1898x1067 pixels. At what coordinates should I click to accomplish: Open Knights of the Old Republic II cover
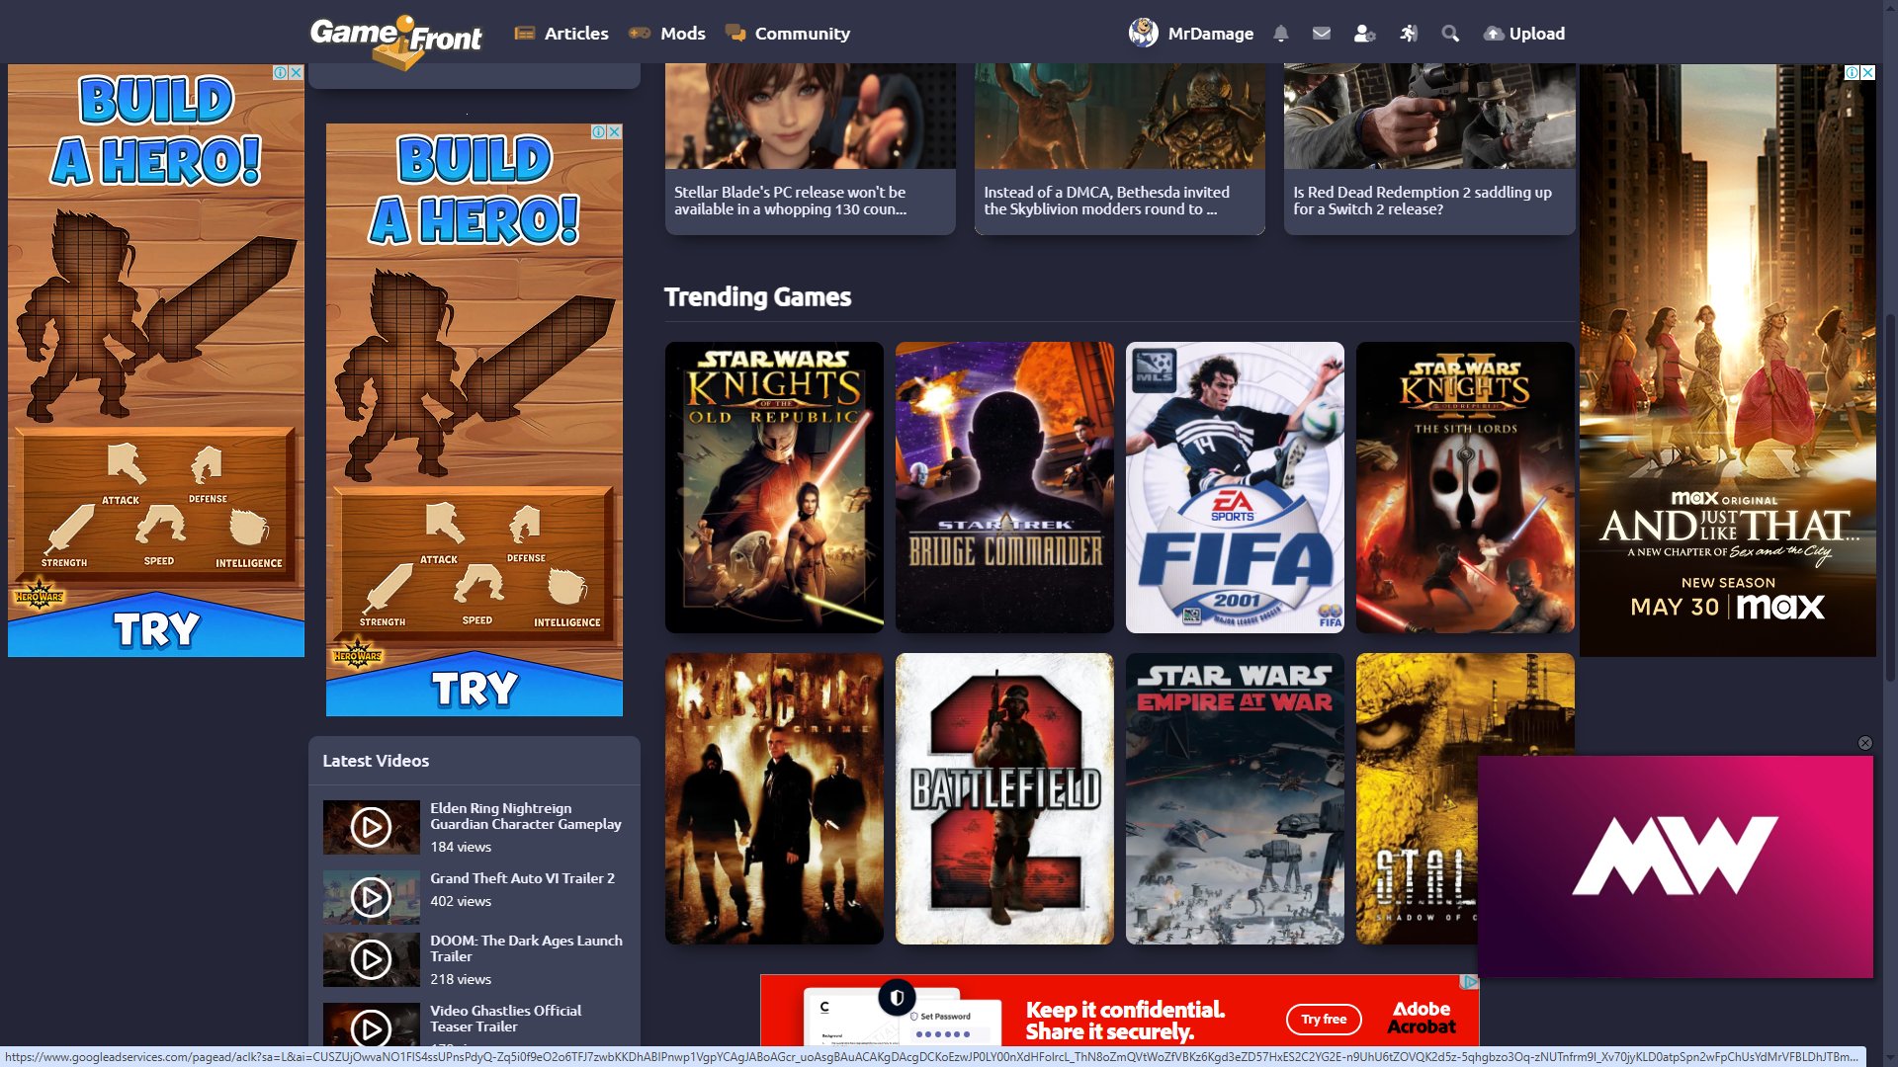coord(1465,487)
